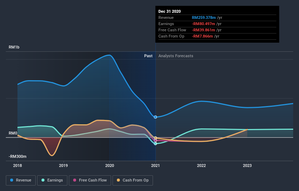
Task: Click the 2022 x-axis label
Action: (201, 165)
